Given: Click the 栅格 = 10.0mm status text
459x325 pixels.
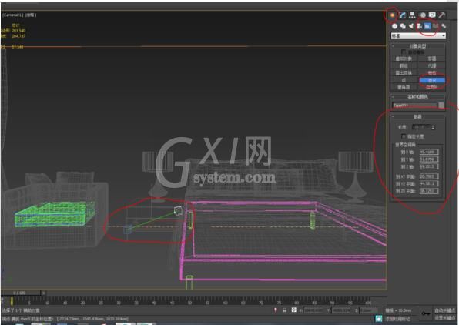Looking at the screenshot, I should [x=398, y=310].
